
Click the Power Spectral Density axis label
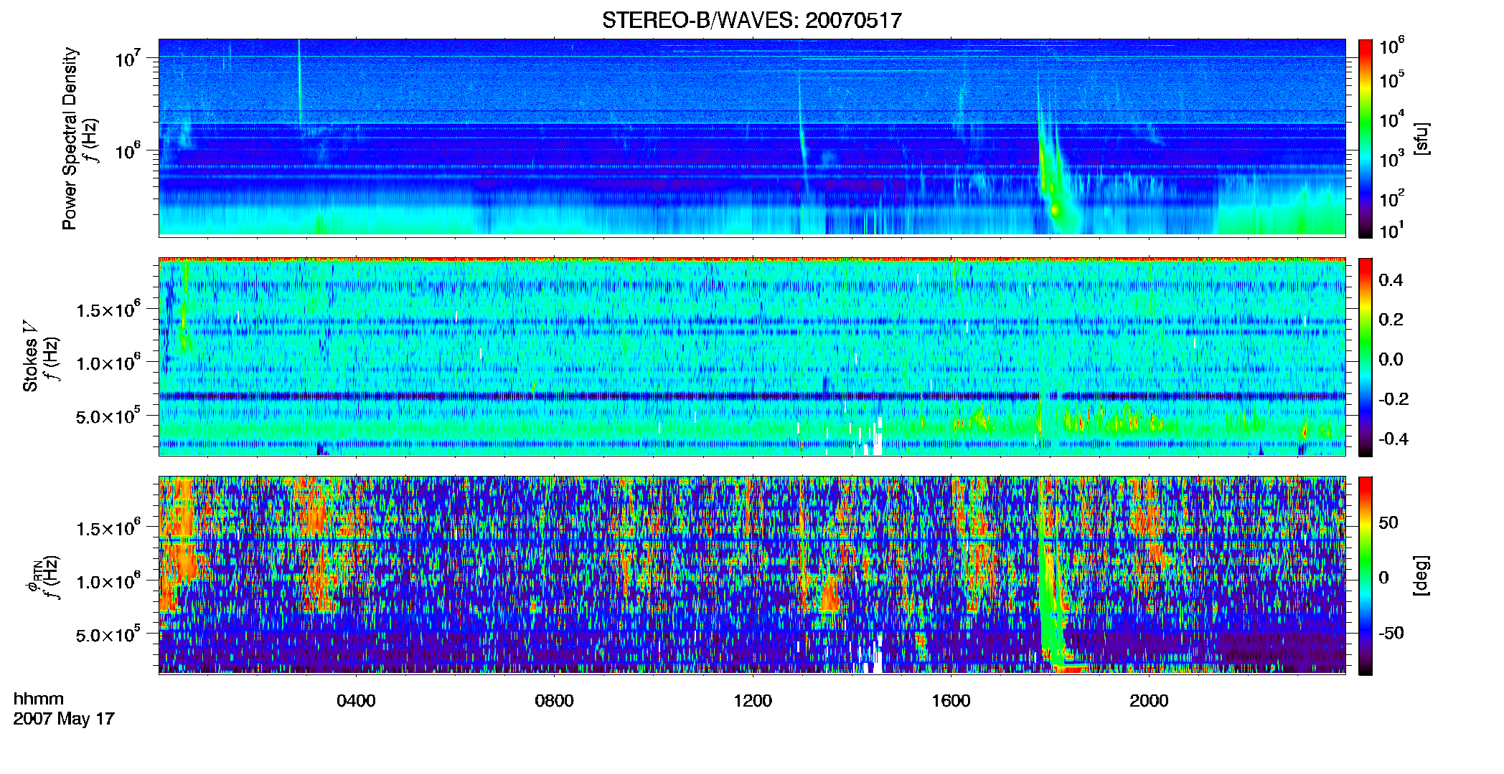(69, 138)
